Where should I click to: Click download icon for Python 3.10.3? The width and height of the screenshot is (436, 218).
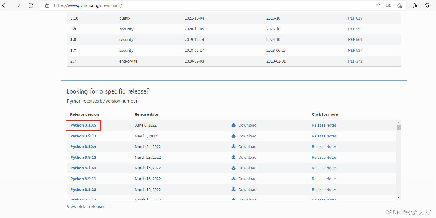(x=234, y=168)
